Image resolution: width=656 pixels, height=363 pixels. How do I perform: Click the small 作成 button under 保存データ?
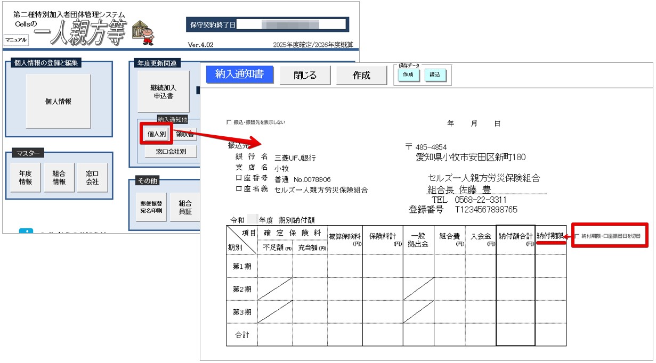pyautogui.click(x=408, y=75)
